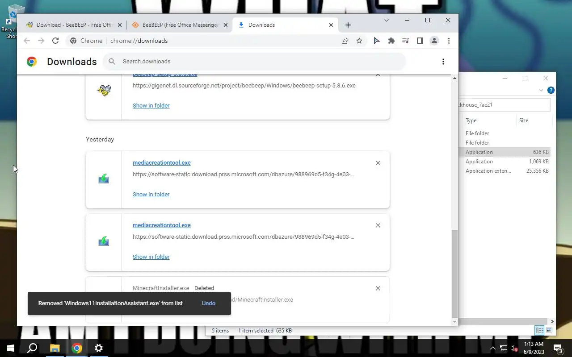Open File Explorer help question mark icon
The width and height of the screenshot is (572, 357).
coord(551,90)
